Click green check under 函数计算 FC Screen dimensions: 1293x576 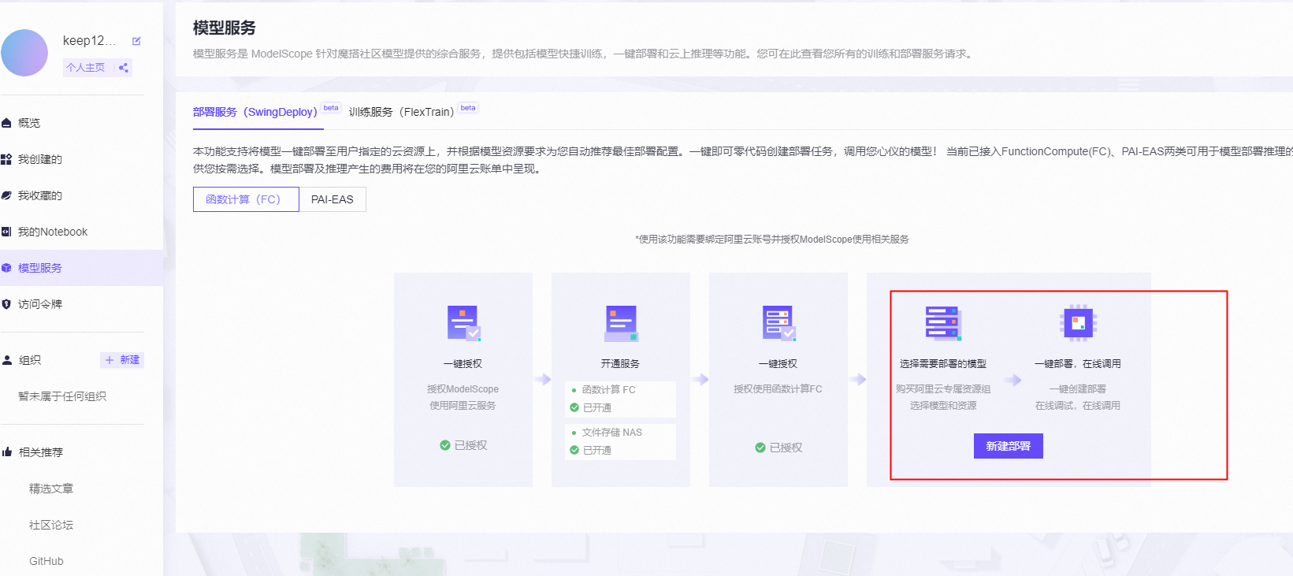tap(574, 407)
